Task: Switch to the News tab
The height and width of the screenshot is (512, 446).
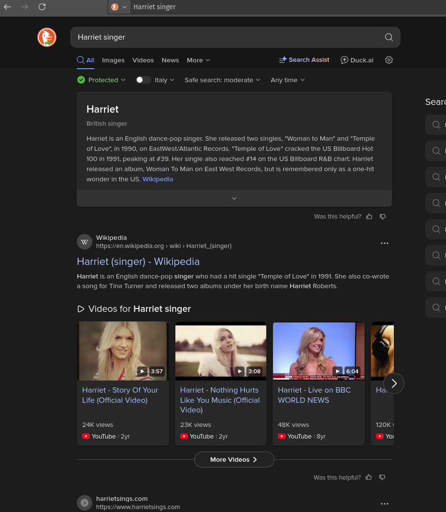Action: [x=170, y=60]
